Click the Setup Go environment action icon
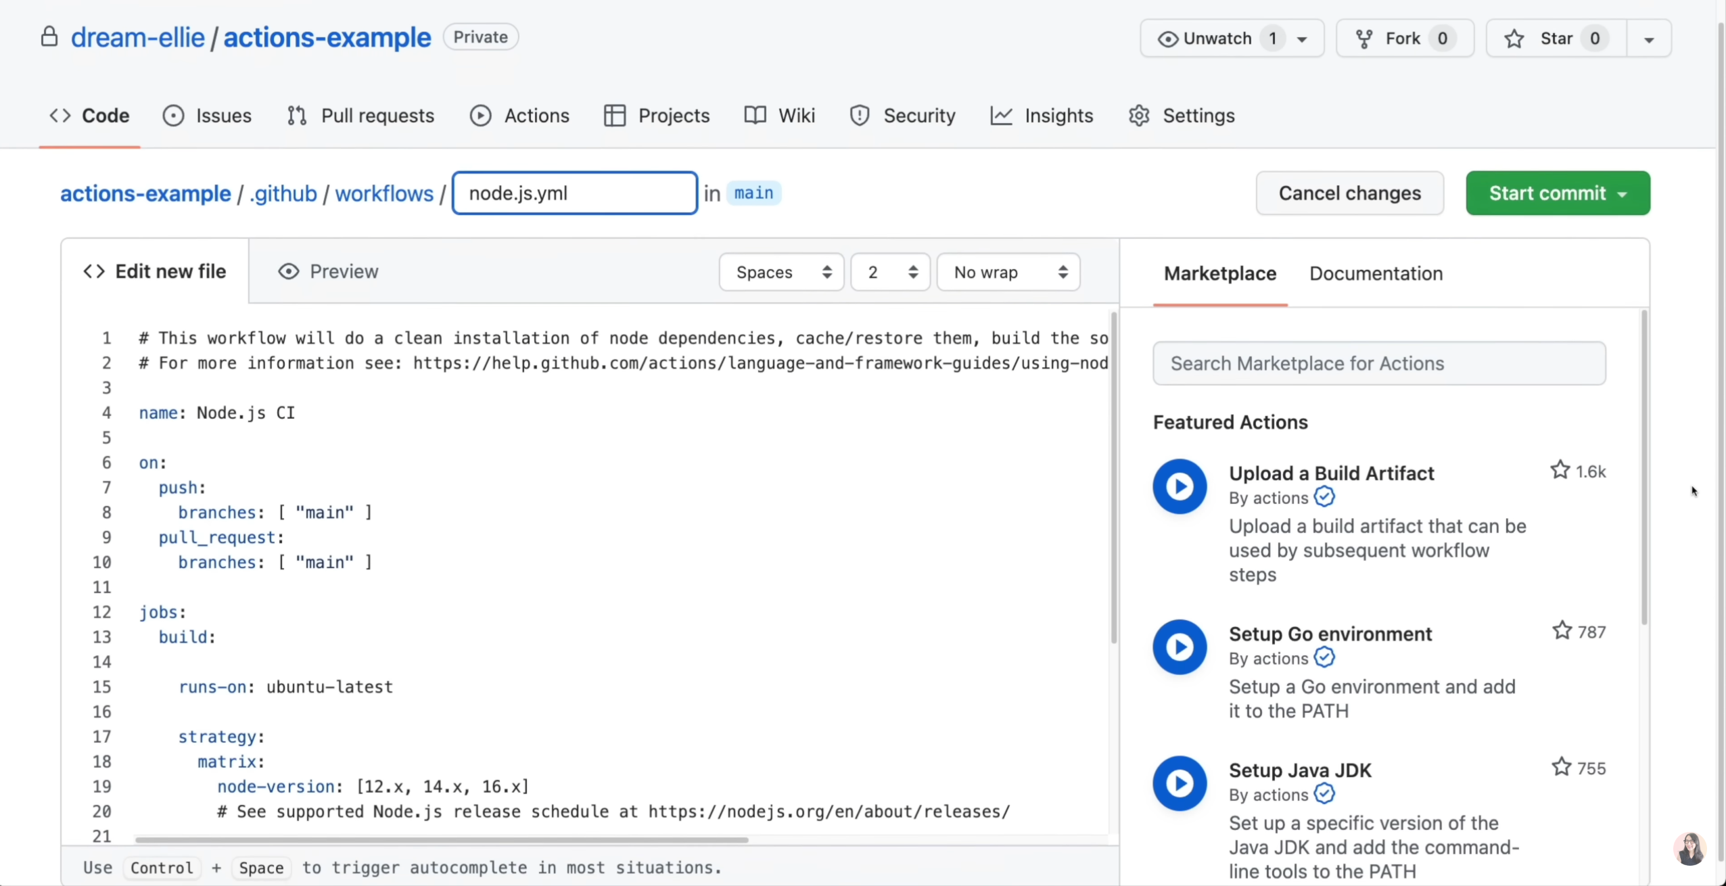Screen dimensions: 1726x886 1180,647
